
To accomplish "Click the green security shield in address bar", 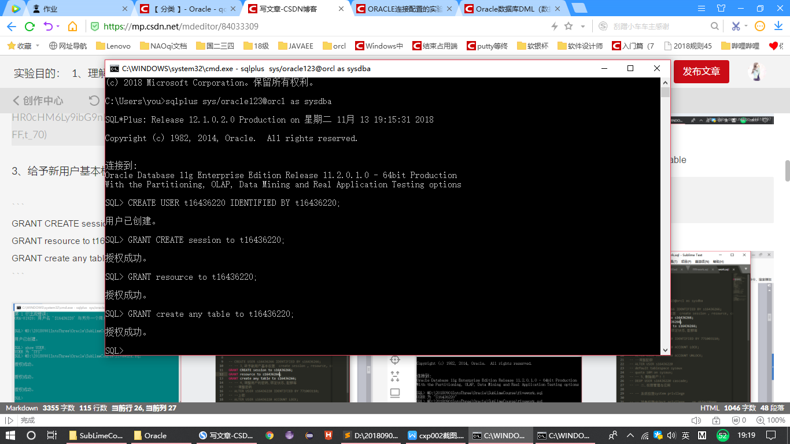I will click(95, 27).
